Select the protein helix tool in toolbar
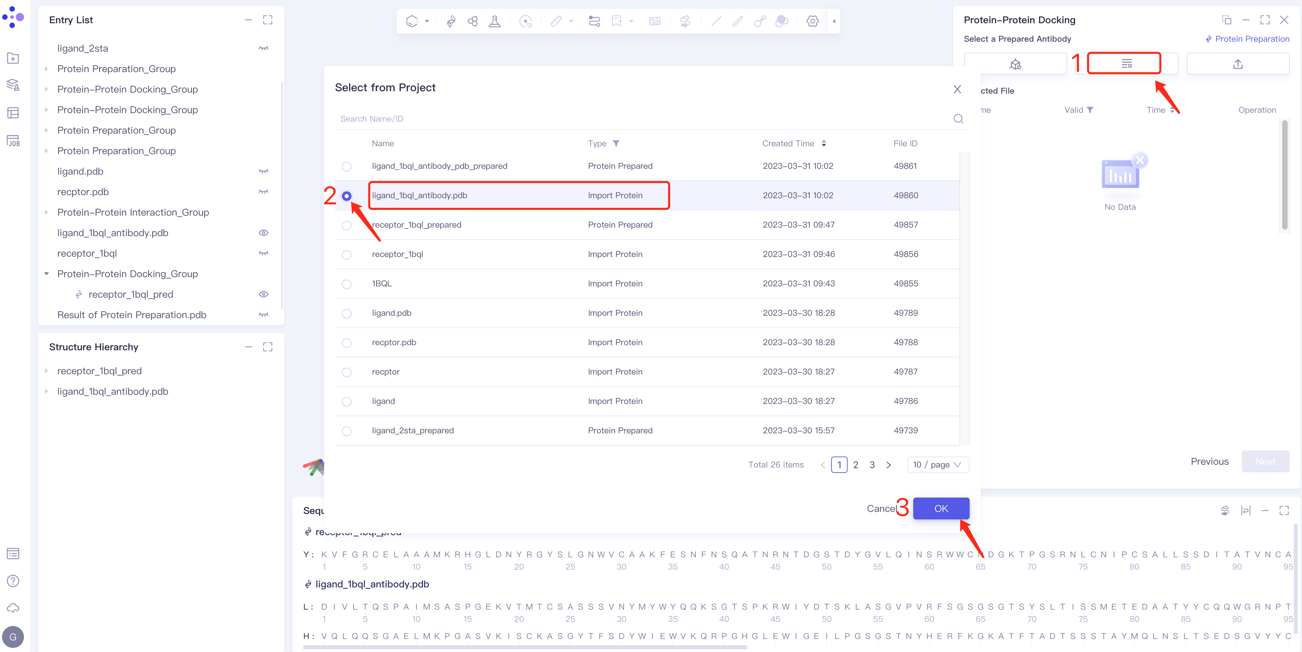Image resolution: width=1302 pixels, height=652 pixels. click(x=451, y=21)
